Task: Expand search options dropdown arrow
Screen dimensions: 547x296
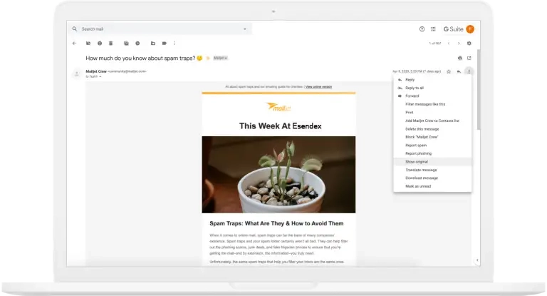Action: tap(245, 29)
